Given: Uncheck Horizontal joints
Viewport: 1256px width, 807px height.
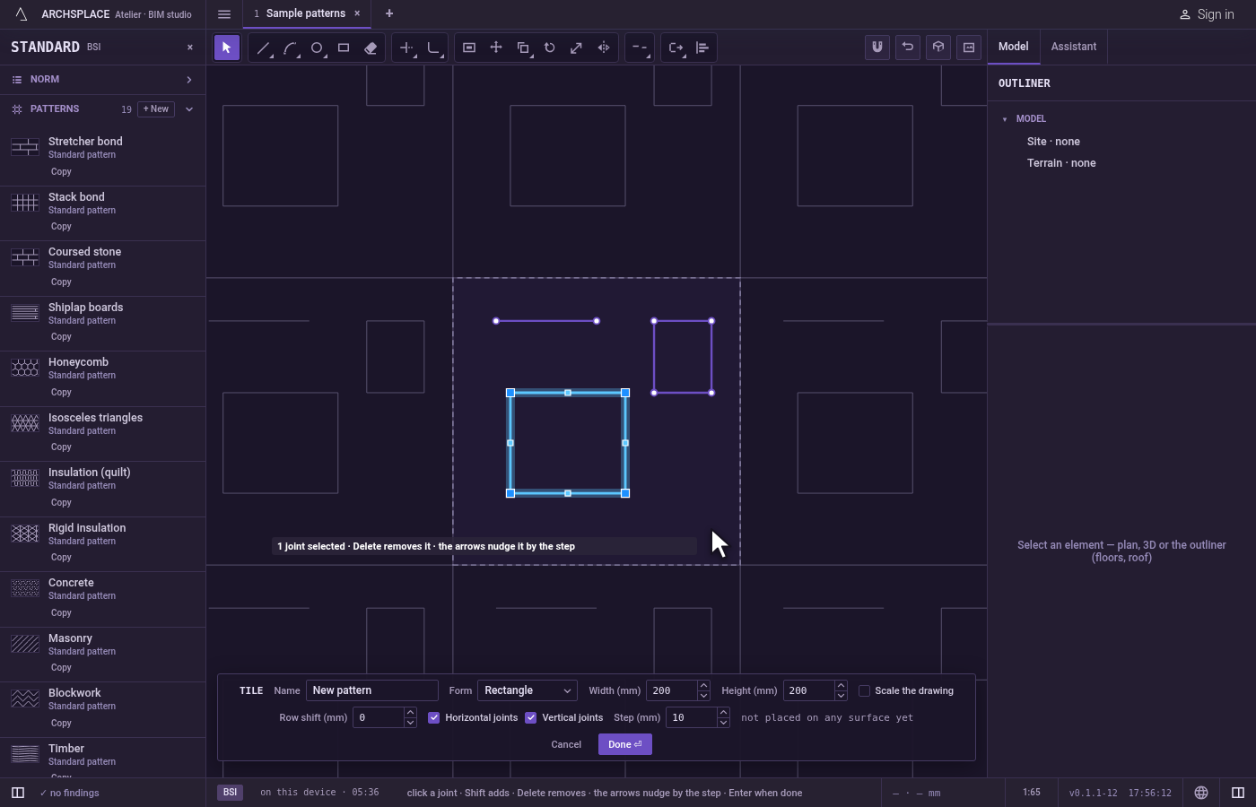Looking at the screenshot, I should (434, 717).
